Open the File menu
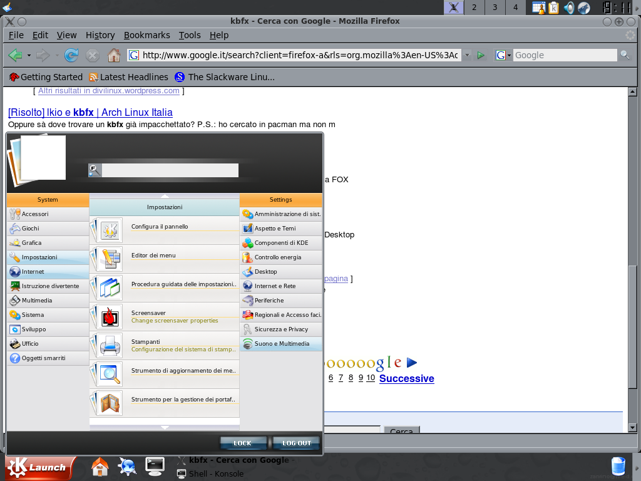Screen dimensions: 641x481 (16, 35)
